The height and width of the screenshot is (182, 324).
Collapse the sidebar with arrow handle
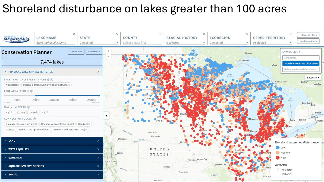[106, 116]
